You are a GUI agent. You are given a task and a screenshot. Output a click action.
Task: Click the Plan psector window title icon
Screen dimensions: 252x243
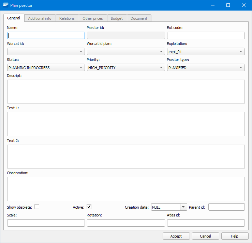(x=5, y=5)
